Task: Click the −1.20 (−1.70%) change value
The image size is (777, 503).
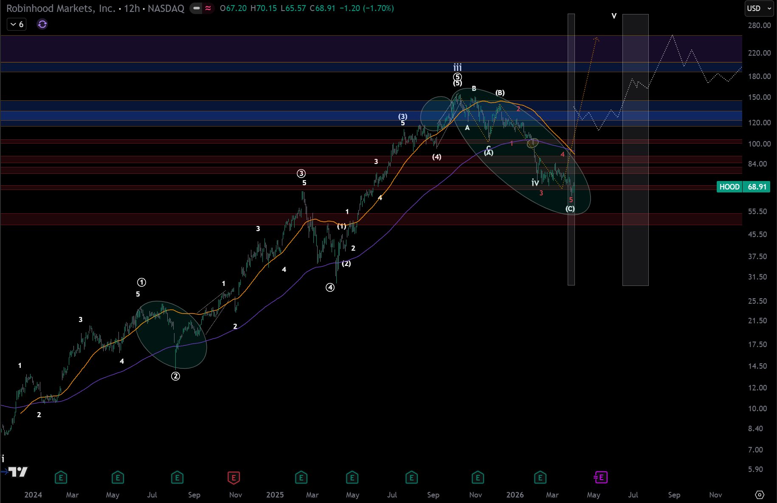Action: [367, 8]
